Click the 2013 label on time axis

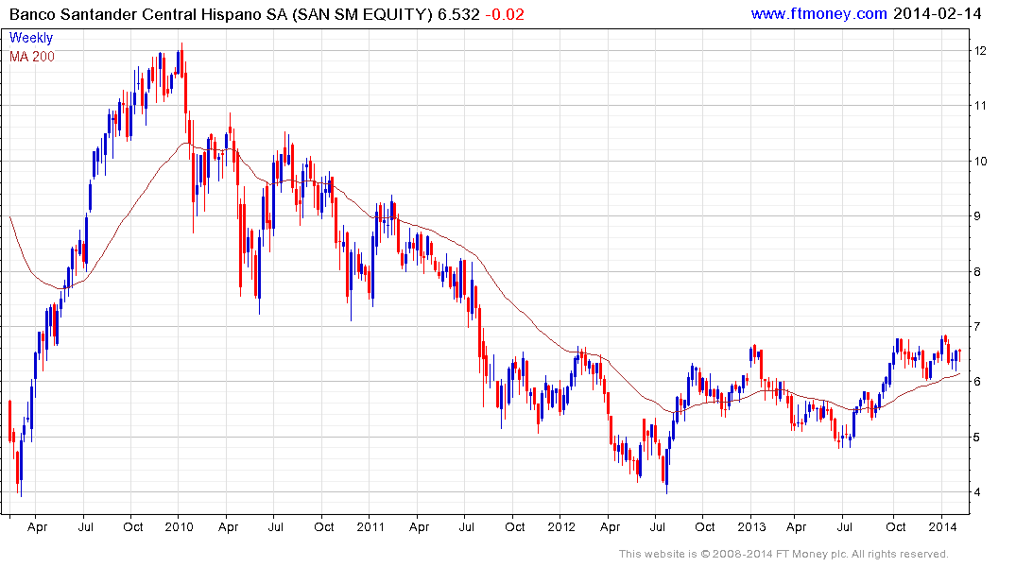pos(751,526)
